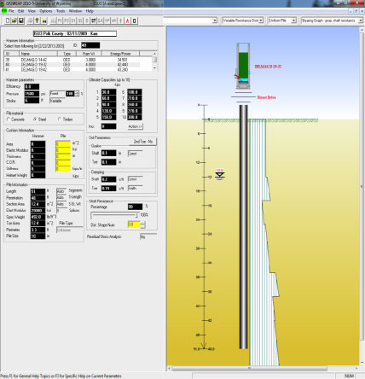Click the hammer Stroke field

(32, 101)
